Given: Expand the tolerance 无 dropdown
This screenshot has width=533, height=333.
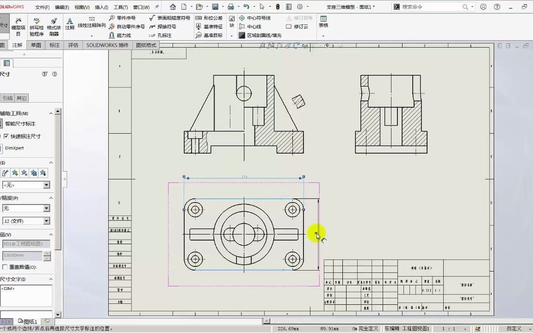Looking at the screenshot, I should click(x=46, y=208).
